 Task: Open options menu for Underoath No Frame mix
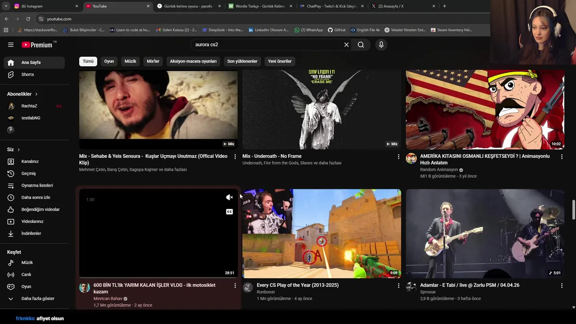(398, 157)
